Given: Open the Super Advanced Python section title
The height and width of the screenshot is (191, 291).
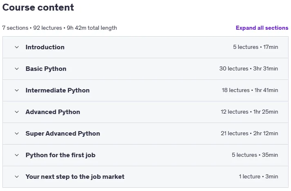Looking at the screenshot, I should pos(63,134).
